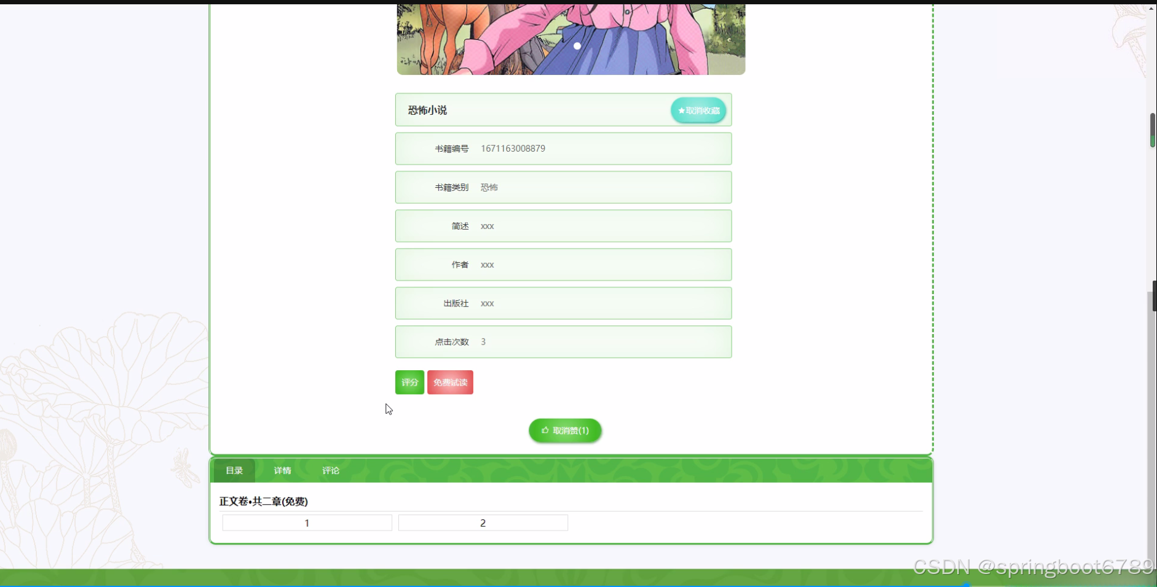
Task: Open chapter 2 in the catalog
Action: click(483, 523)
